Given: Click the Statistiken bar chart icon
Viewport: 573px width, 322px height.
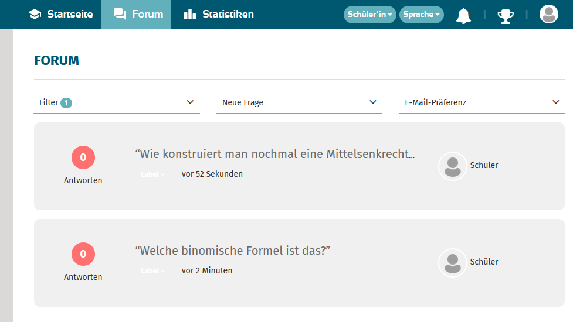Looking at the screenshot, I should coord(190,14).
